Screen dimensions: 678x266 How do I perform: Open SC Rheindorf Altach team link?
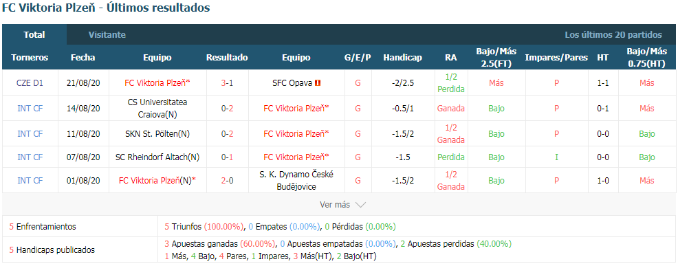(157, 157)
